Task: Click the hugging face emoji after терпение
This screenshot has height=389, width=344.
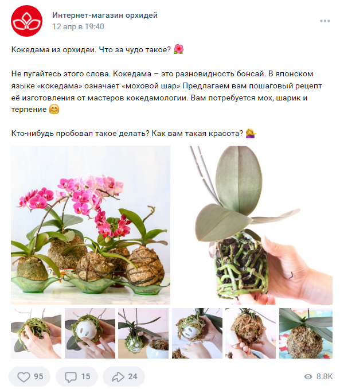Action: [54, 109]
